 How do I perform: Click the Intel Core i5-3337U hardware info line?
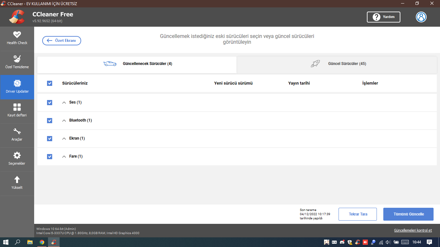coord(88,233)
